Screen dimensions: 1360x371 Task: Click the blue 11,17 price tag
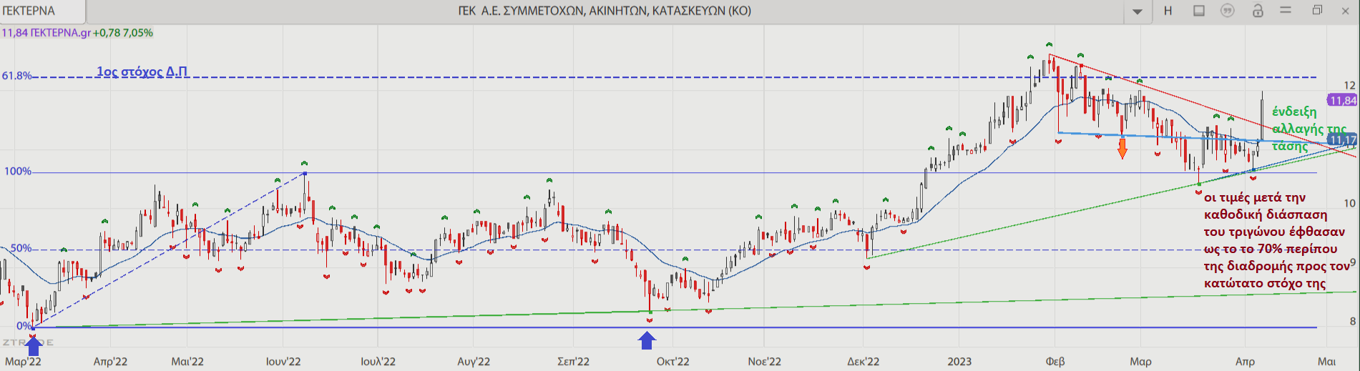(1342, 139)
